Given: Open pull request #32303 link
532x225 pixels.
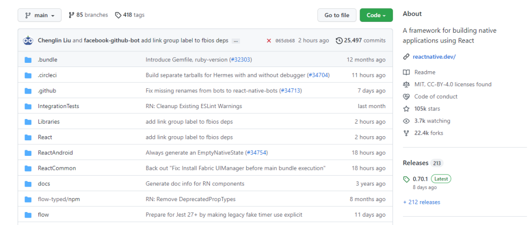Looking at the screenshot, I should coord(241,60).
